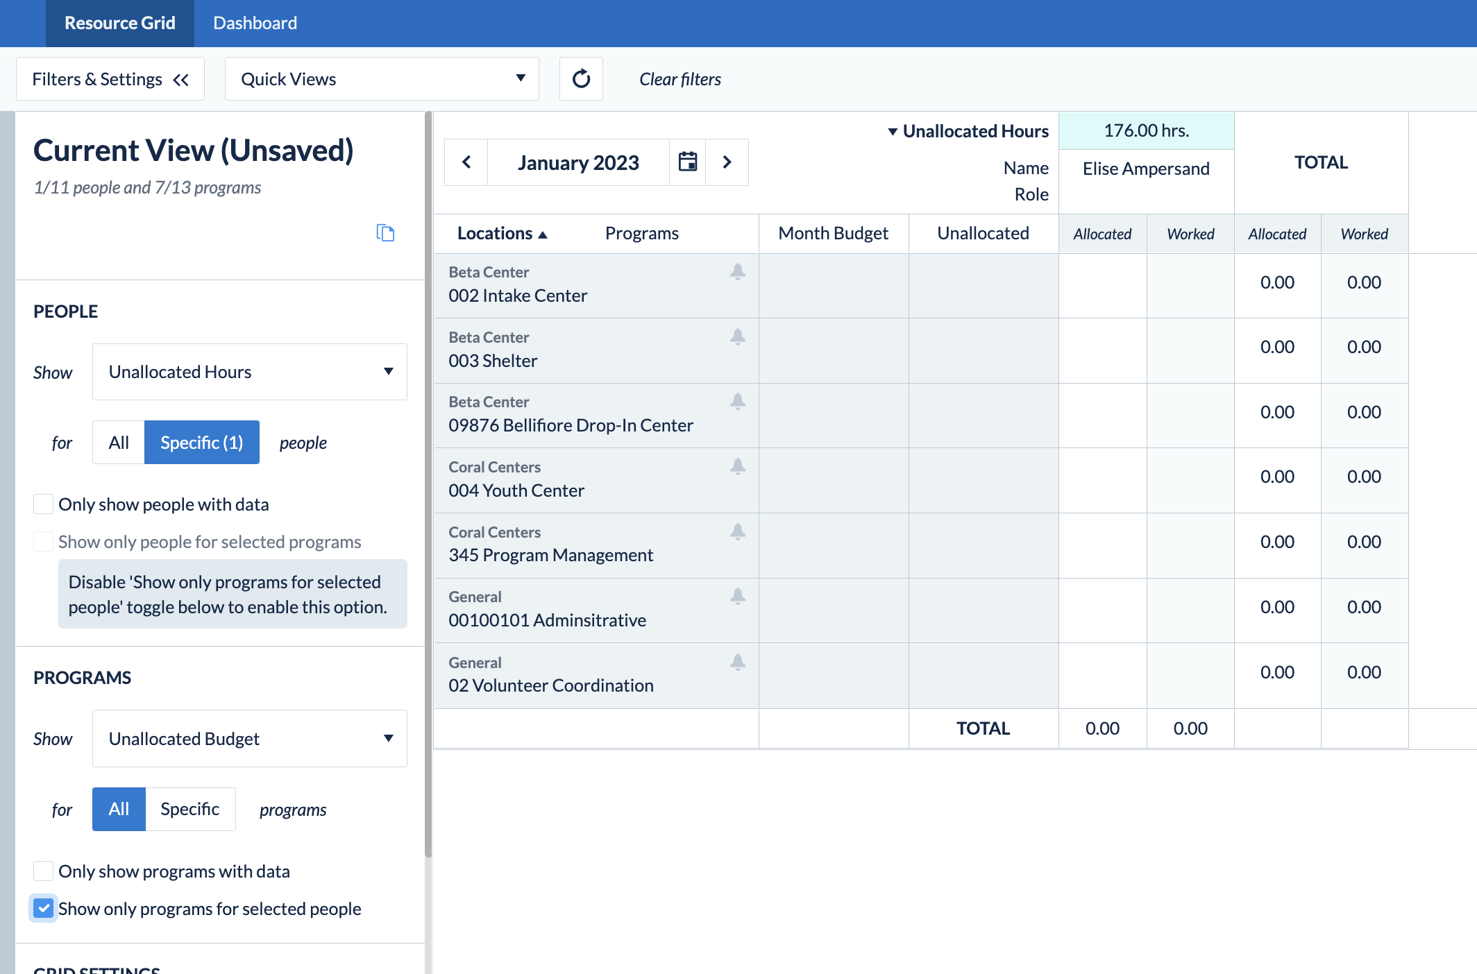Click the bell icon on 02 Volunteer Coordination row
The width and height of the screenshot is (1477, 974).
pyautogui.click(x=738, y=663)
